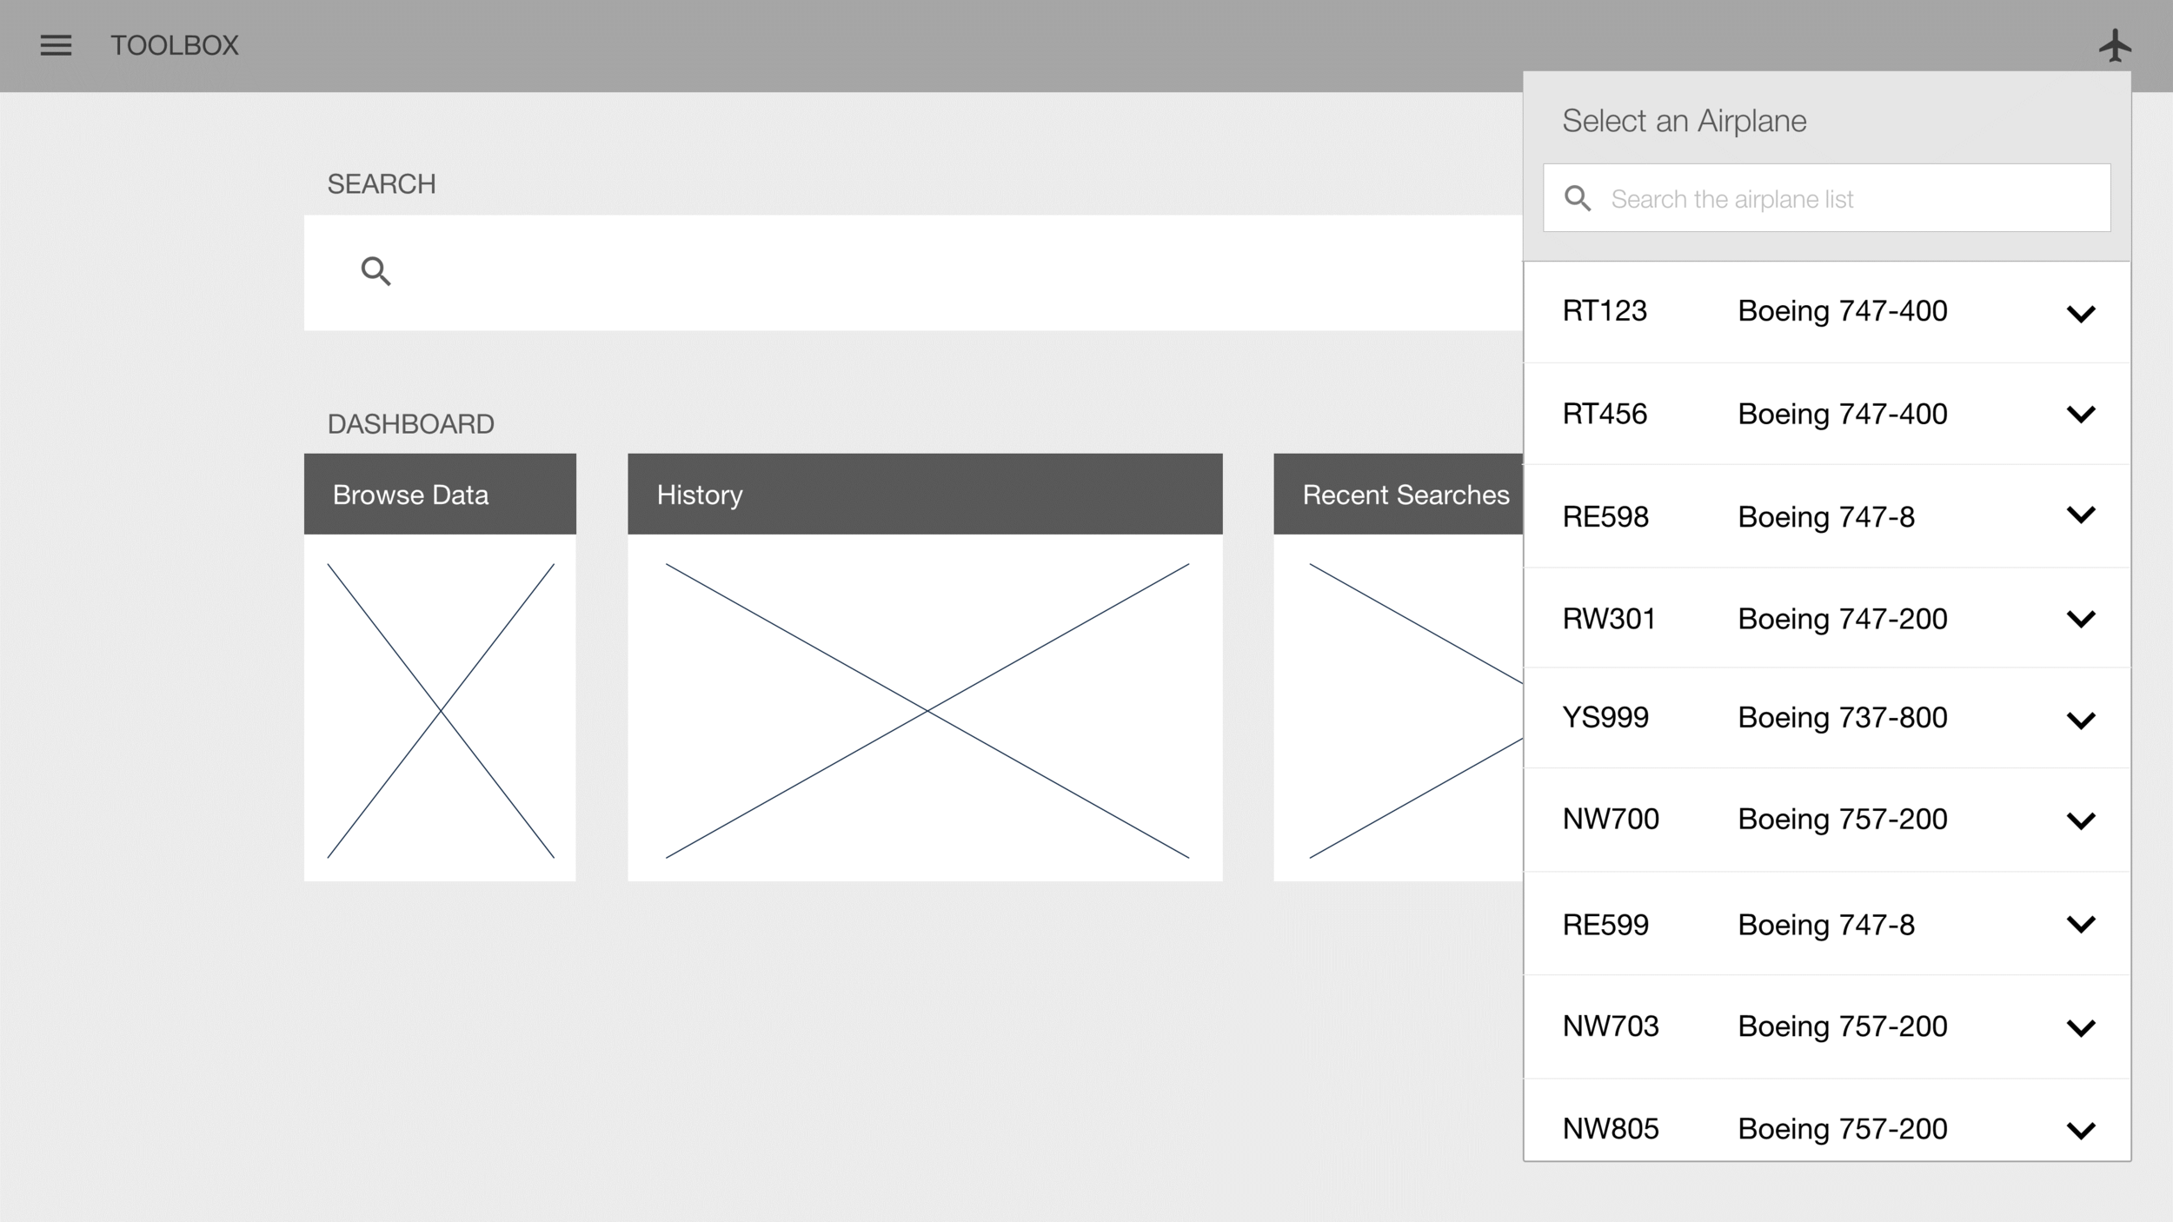Focus the Search the airplane list field
This screenshot has height=1222, width=2173.
pyautogui.click(x=1826, y=198)
